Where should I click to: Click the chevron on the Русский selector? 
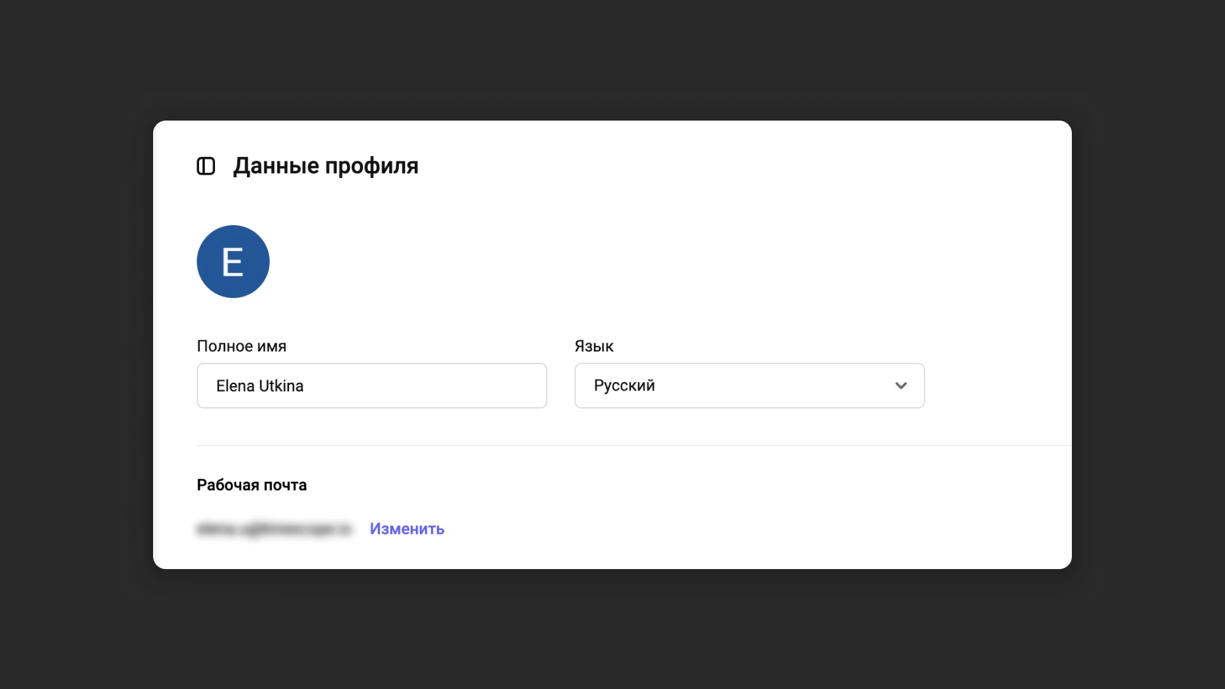[902, 385]
